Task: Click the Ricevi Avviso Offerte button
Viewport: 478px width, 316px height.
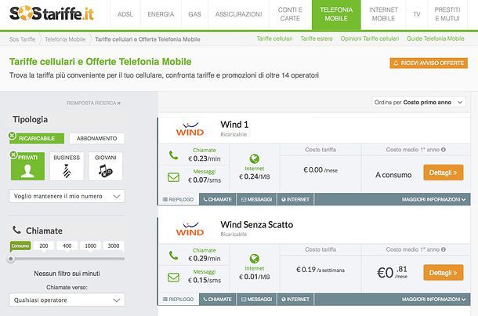Action: [x=429, y=64]
